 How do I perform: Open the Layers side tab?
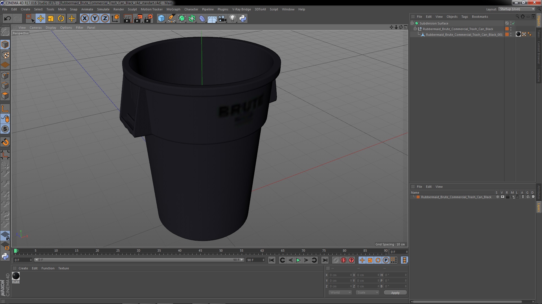click(x=539, y=207)
